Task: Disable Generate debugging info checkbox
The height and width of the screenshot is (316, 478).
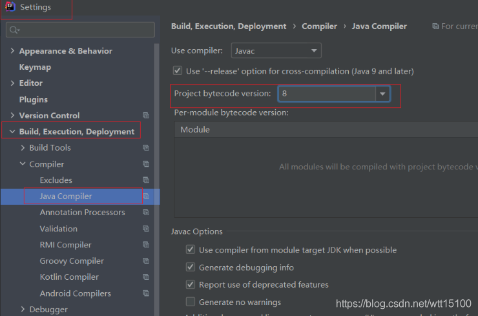Action: (191, 268)
